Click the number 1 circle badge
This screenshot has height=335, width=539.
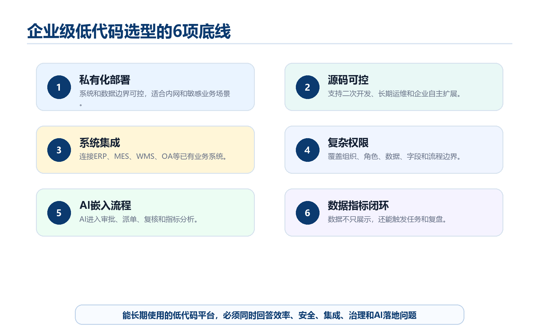pyautogui.click(x=59, y=87)
